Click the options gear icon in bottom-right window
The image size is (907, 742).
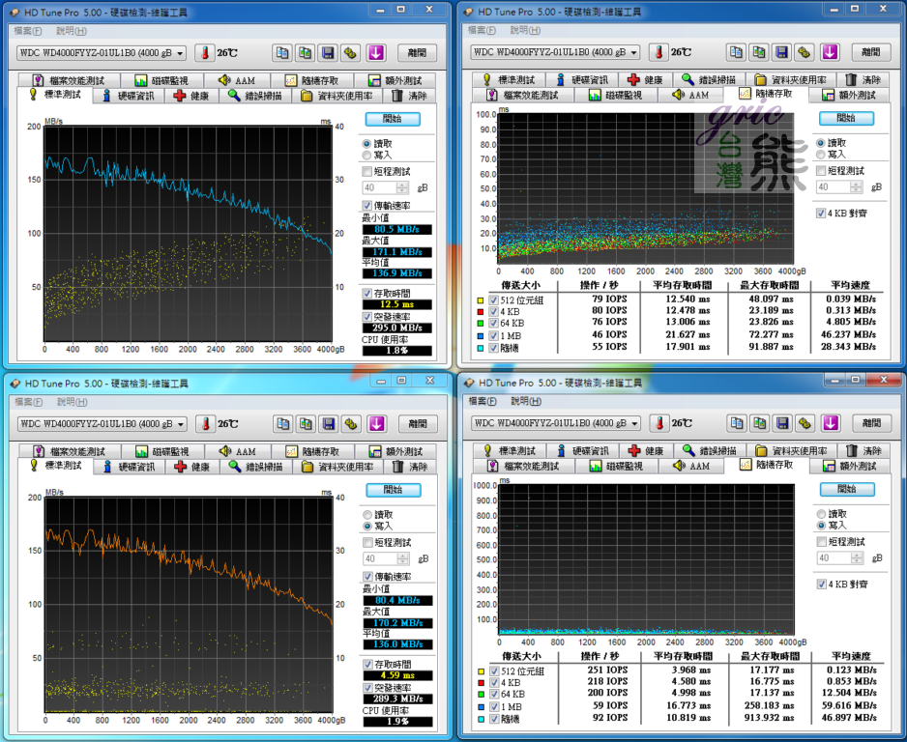click(805, 423)
